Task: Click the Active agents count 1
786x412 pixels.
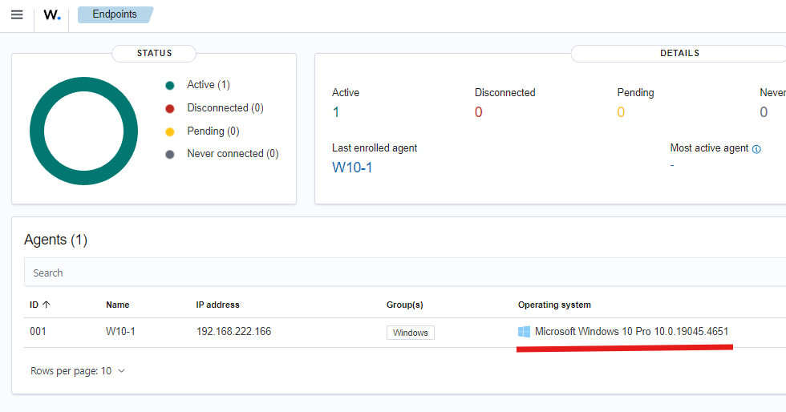Action: (x=336, y=112)
